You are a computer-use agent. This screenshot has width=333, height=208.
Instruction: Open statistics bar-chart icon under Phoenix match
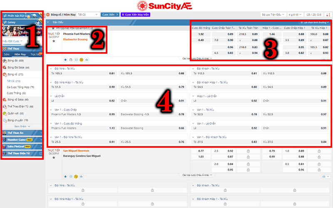pyautogui.click(x=87, y=60)
